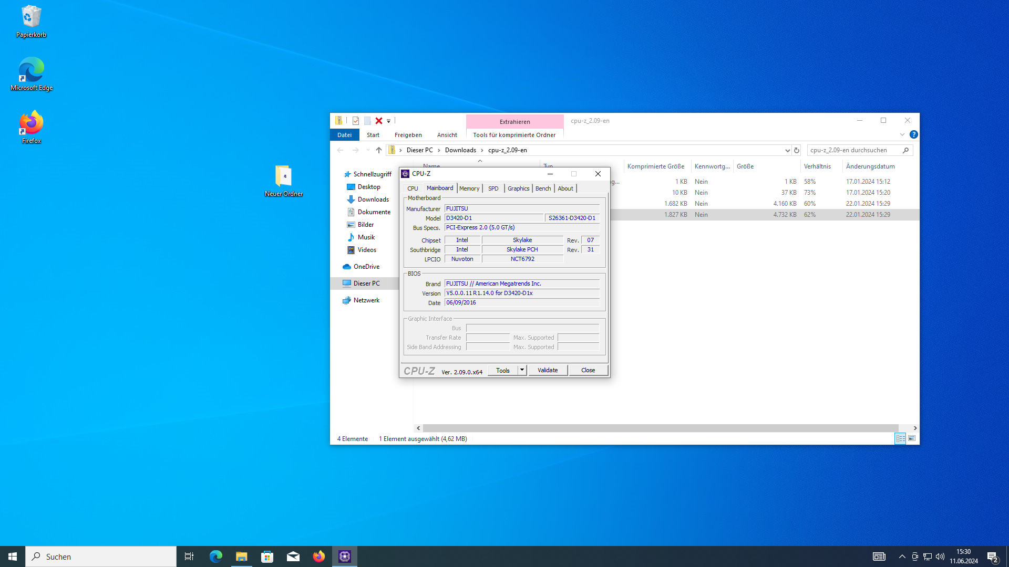Open the Tools dropdown arrow in CPU-Z
This screenshot has height=567, width=1009.
522,370
